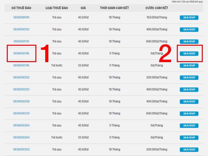Screen dimensions: 208x156
Task: Click MUA NGAY for 0836000202
Action: pos(189,77)
